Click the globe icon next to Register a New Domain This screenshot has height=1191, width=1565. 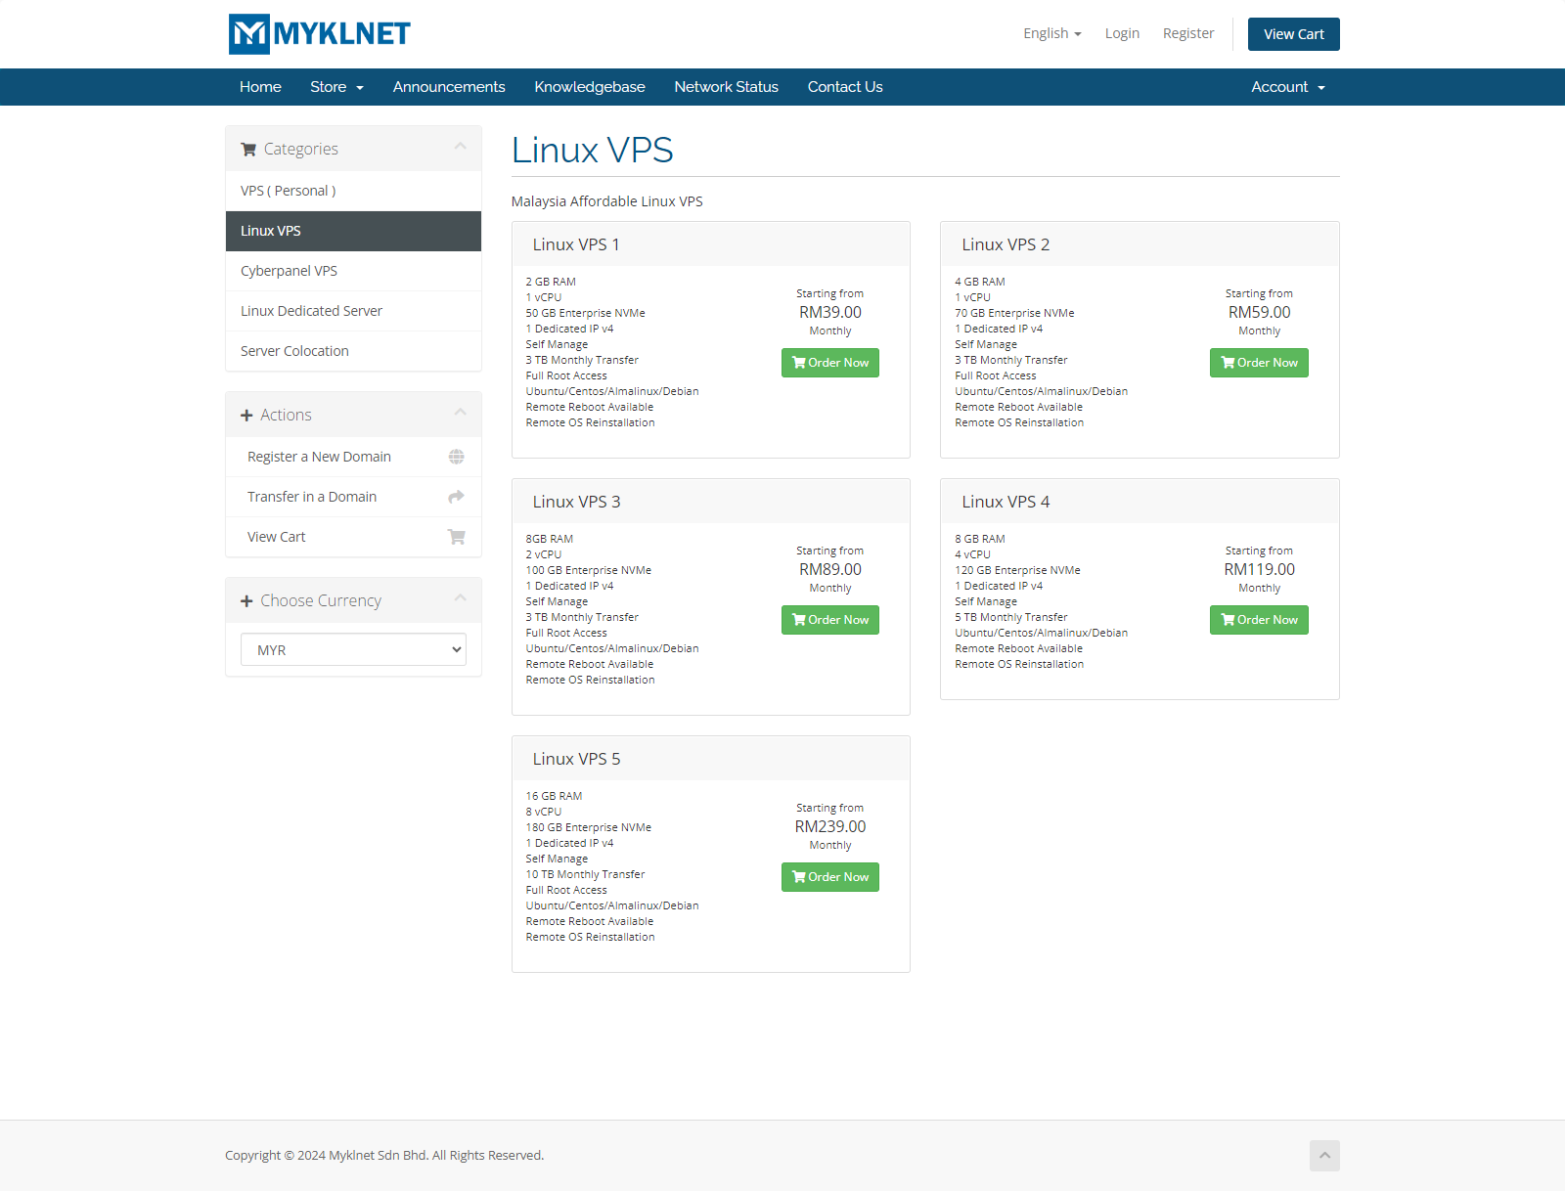coord(456,457)
